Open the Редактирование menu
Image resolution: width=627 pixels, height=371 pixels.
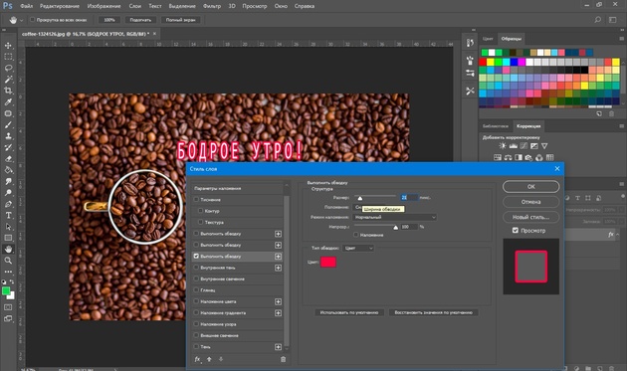tap(60, 6)
